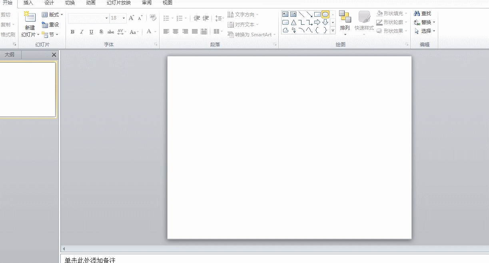This screenshot has width=489, height=263.
Task: Click the 文字方向 text direction button
Action: pyautogui.click(x=243, y=15)
